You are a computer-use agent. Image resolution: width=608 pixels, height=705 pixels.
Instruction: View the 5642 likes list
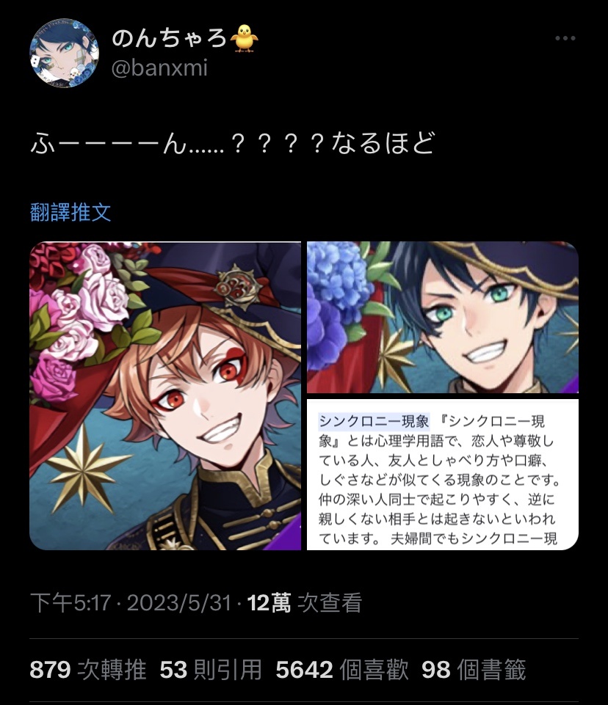pos(342,670)
